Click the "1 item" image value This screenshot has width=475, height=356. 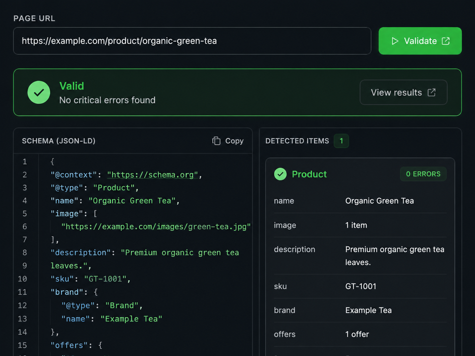point(356,225)
